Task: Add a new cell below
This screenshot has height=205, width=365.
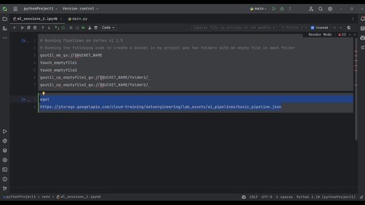Action: coord(14,28)
